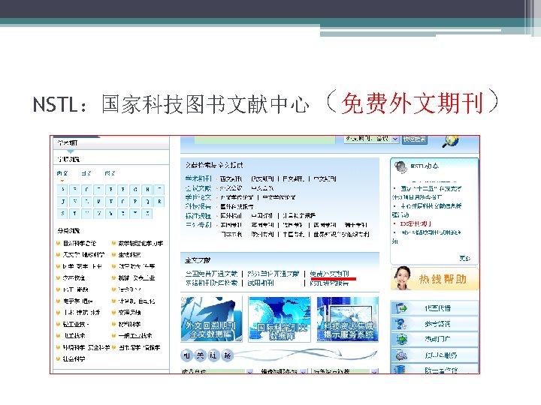541x405 pixels.
Task: Click the 学术期刊 heading link
Action: [198, 178]
